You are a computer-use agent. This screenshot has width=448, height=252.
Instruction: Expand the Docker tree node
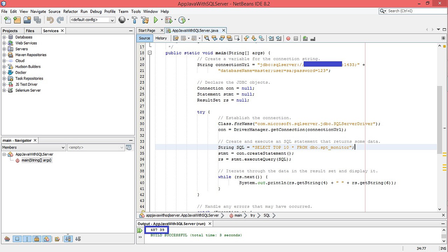tap(4, 72)
